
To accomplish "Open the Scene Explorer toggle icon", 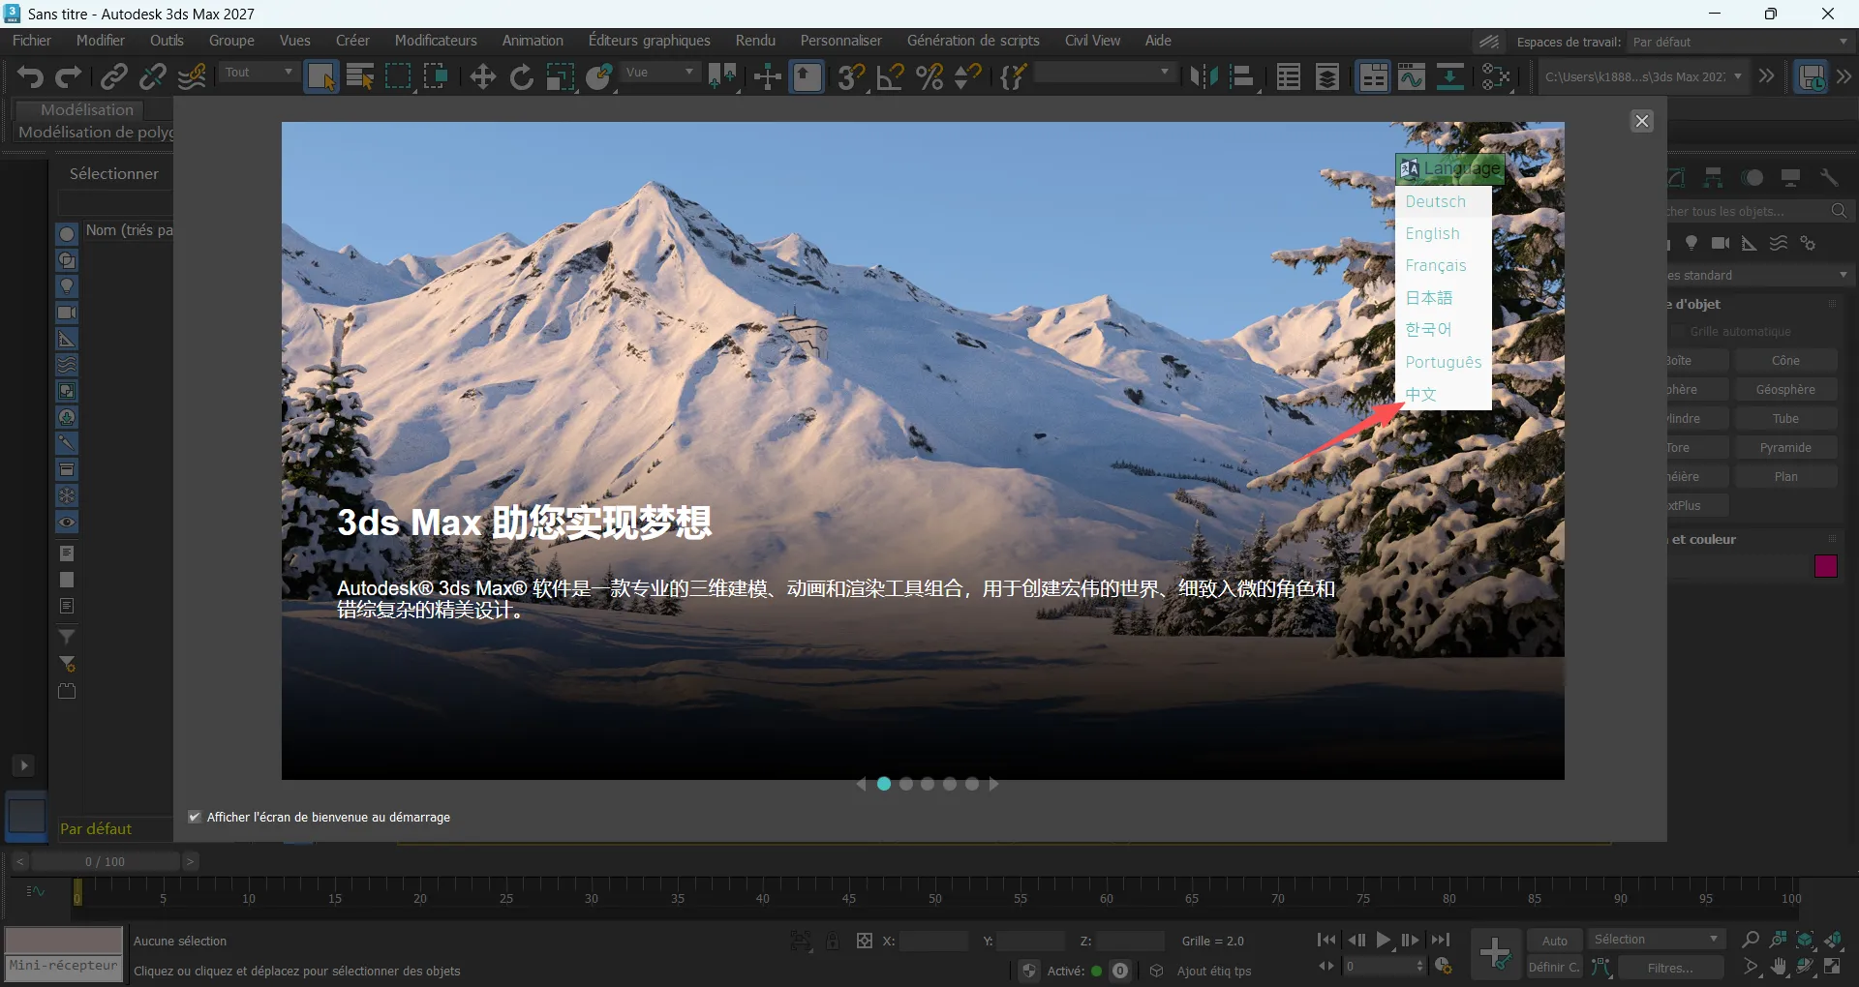I will pos(1289,76).
